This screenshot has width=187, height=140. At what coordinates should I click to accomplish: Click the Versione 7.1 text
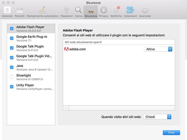[x=24, y=41]
